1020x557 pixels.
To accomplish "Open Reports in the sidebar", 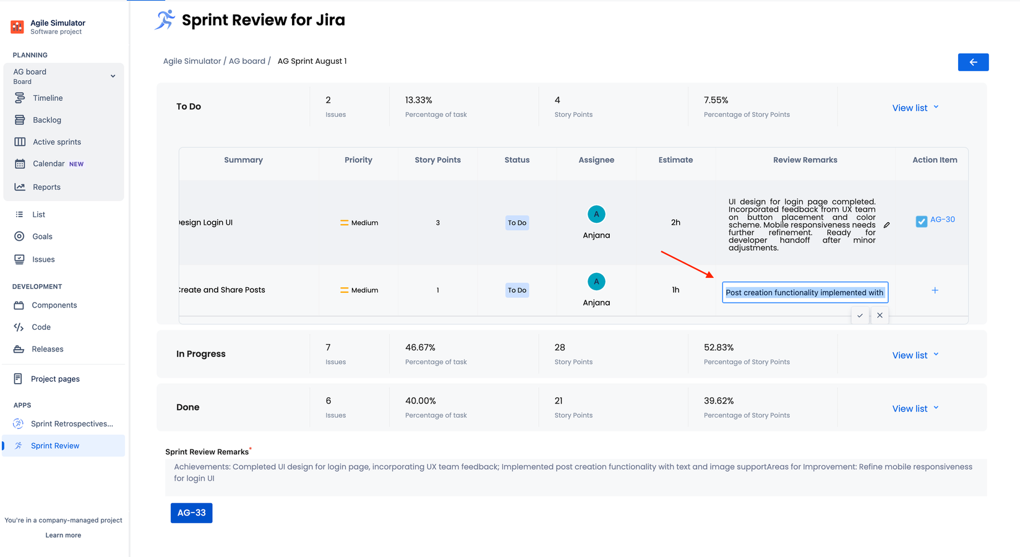I will pos(46,187).
